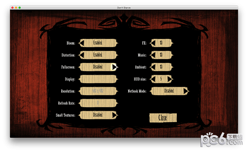Decrease Music volume with left arrow
The height and width of the screenshot is (152, 248).
coord(153,55)
